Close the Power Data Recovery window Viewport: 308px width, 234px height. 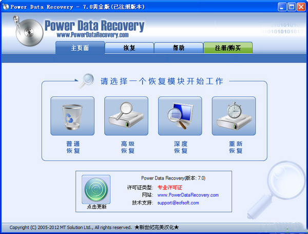coord(301,7)
